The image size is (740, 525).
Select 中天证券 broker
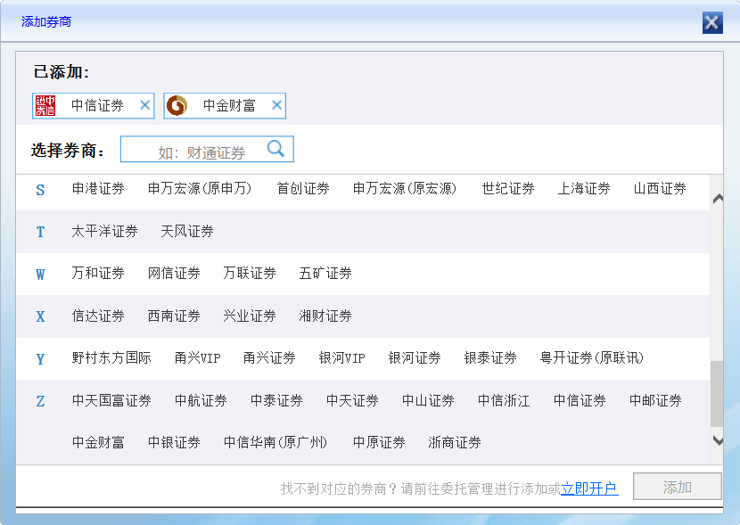[352, 400]
